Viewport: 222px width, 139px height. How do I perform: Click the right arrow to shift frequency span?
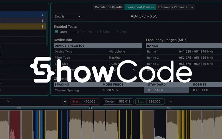(x=171, y=101)
